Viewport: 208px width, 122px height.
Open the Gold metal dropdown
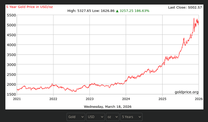pyautogui.click(x=76, y=117)
